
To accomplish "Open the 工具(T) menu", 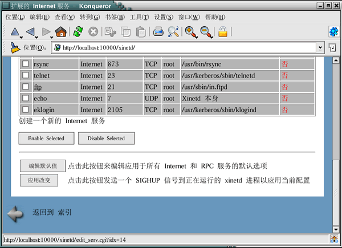I will click(140, 17).
